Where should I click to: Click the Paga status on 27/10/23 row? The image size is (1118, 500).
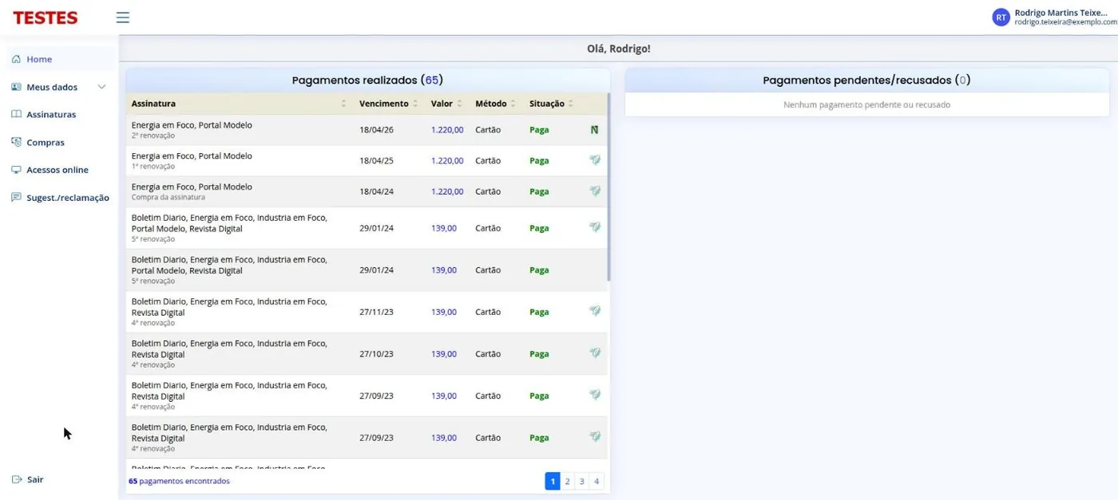pyautogui.click(x=539, y=354)
